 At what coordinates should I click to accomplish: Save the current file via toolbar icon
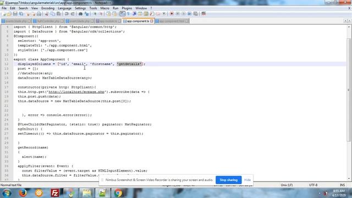coord(15,14)
